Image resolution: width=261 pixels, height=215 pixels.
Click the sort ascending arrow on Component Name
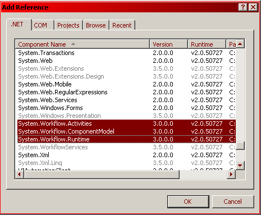(73, 44)
